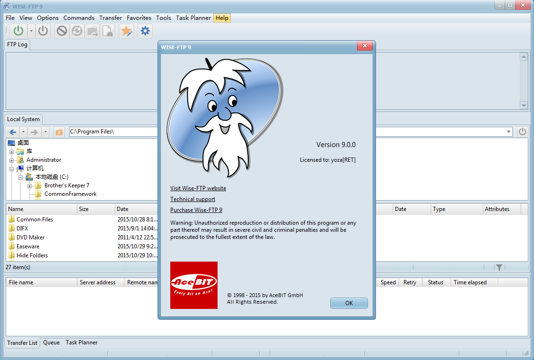The height and width of the screenshot is (360, 534).
Task: Expand the Administrator tree node
Action: coord(12,160)
